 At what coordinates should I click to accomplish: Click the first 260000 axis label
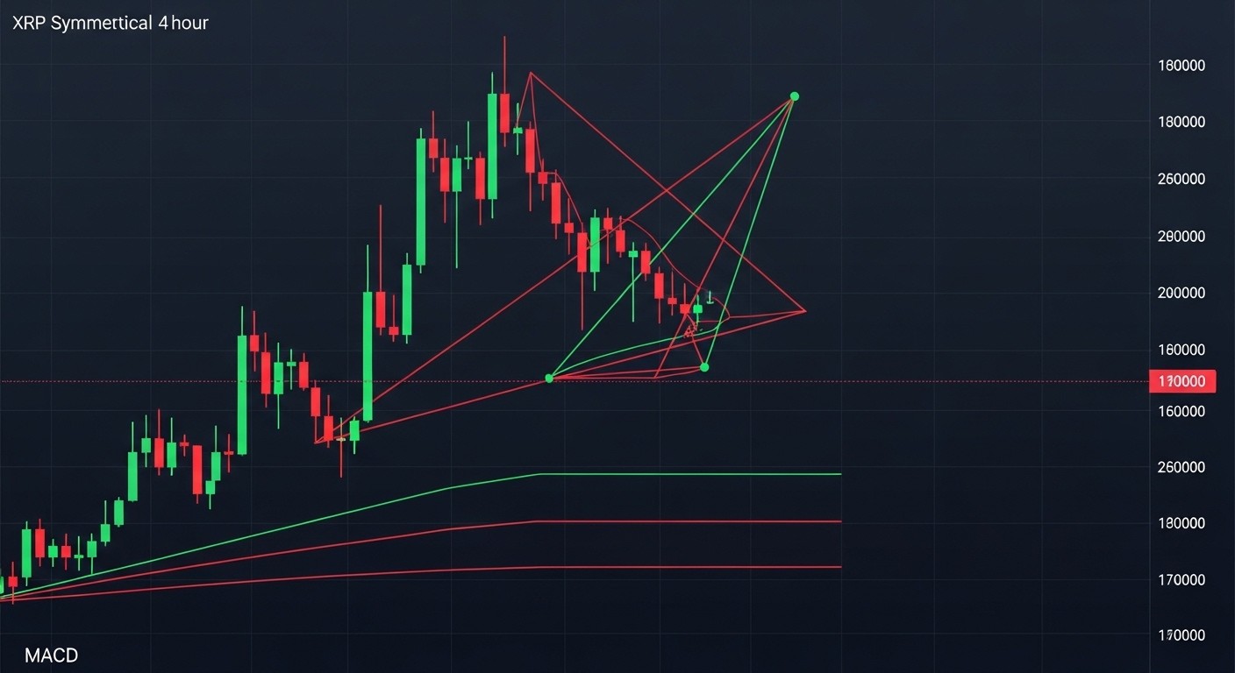[x=1181, y=179]
